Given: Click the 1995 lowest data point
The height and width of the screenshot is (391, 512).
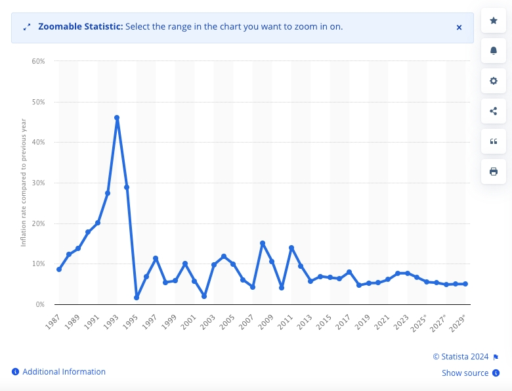Looking at the screenshot, I should coord(137,298).
